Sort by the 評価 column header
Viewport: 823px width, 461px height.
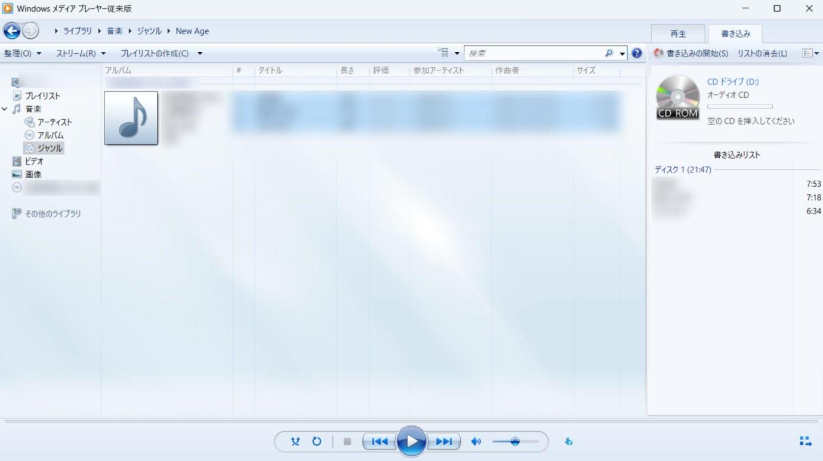pyautogui.click(x=390, y=70)
